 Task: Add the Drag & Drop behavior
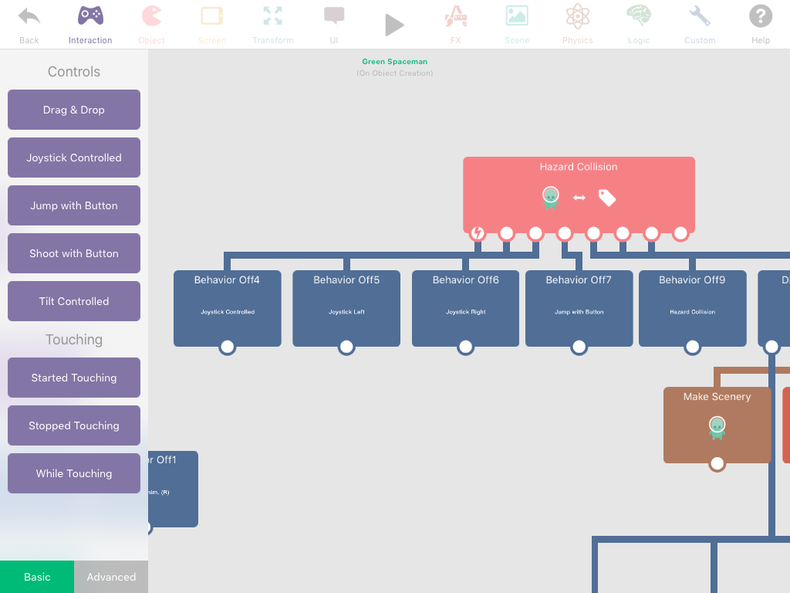[74, 110]
